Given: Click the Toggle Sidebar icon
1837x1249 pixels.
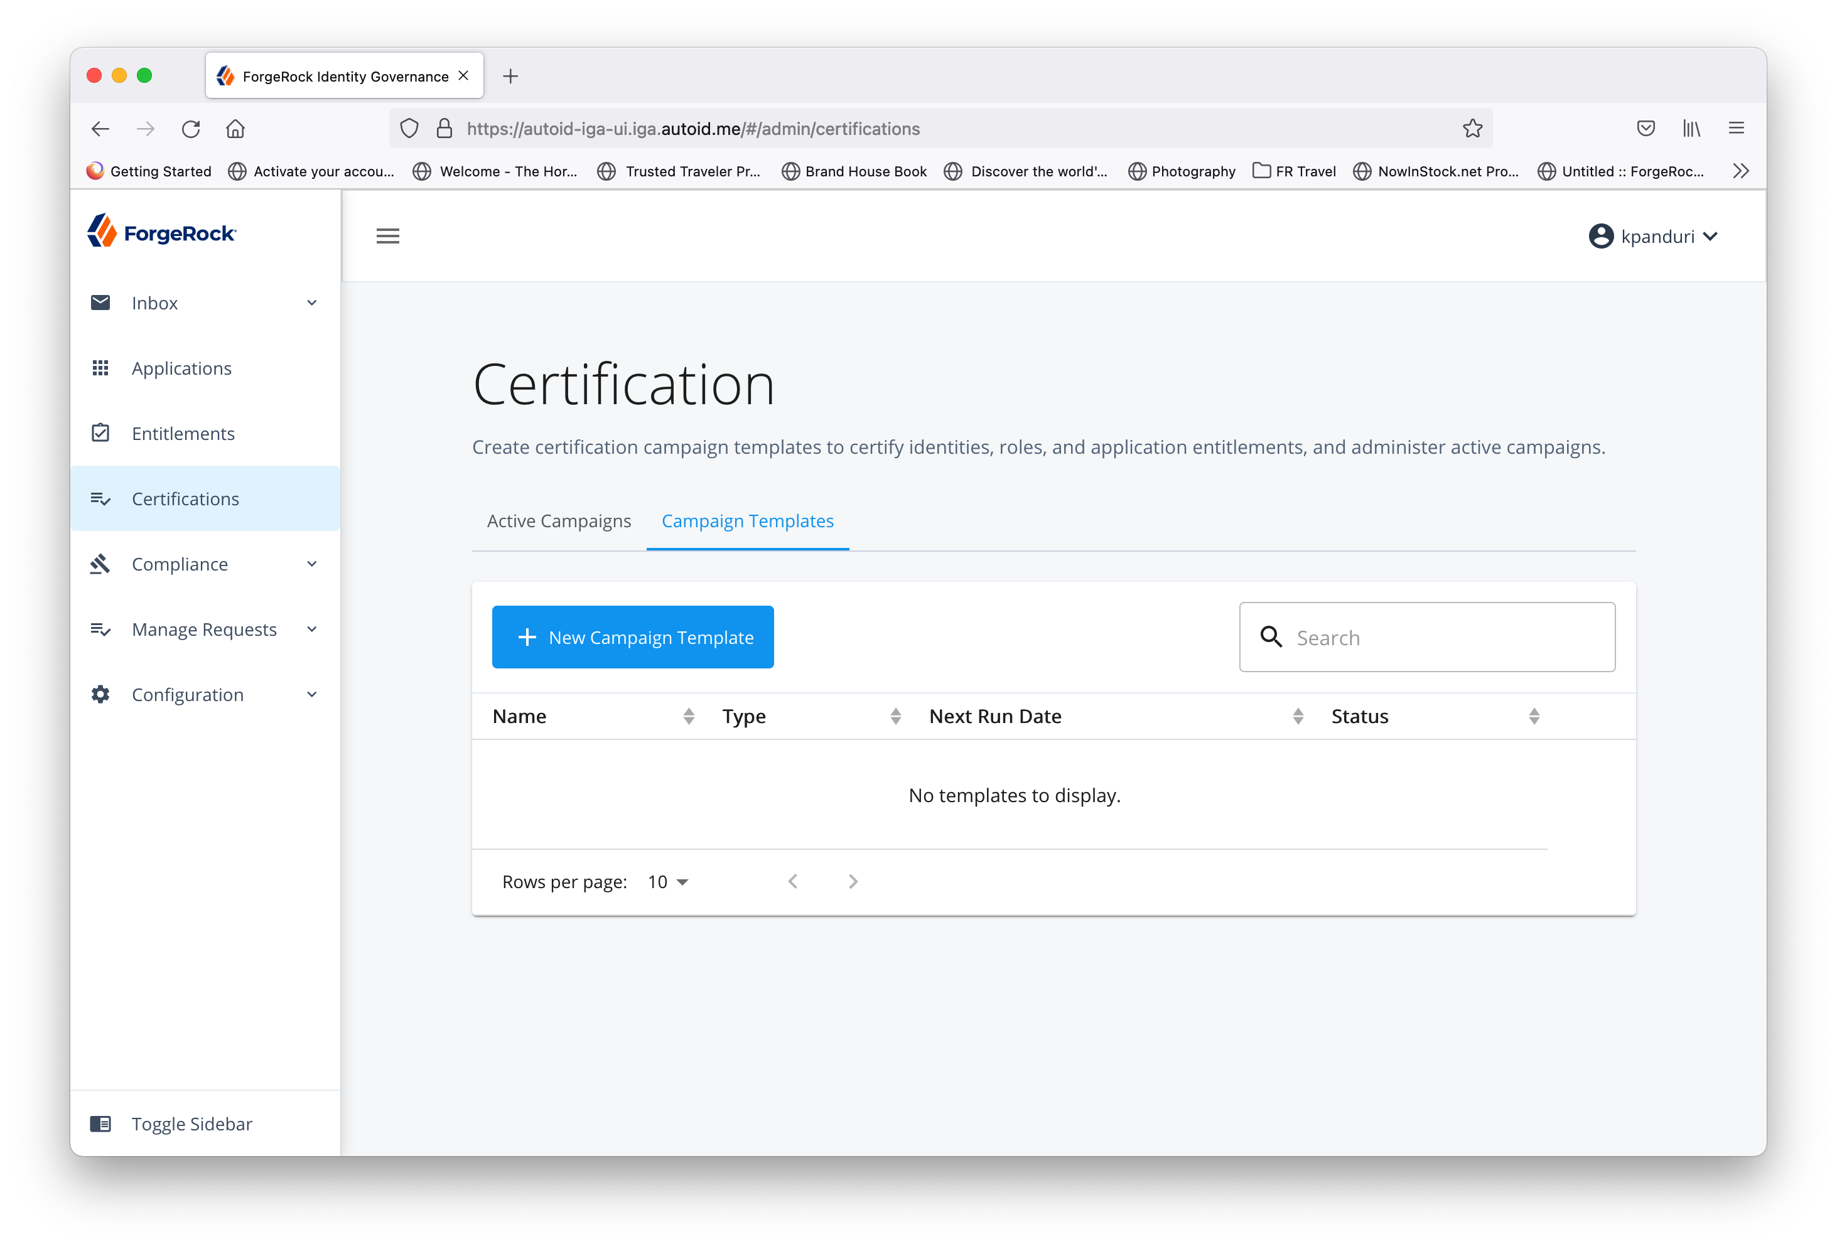Looking at the screenshot, I should coord(100,1123).
